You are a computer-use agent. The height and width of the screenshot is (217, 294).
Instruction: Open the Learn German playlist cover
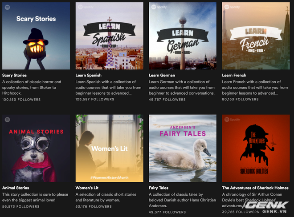[183, 36]
